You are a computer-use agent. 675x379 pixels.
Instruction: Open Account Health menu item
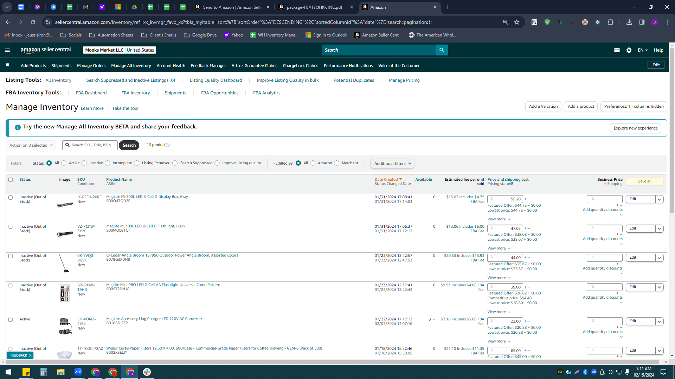click(x=171, y=66)
